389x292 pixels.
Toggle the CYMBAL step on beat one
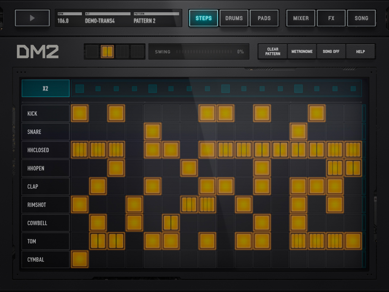(x=80, y=259)
